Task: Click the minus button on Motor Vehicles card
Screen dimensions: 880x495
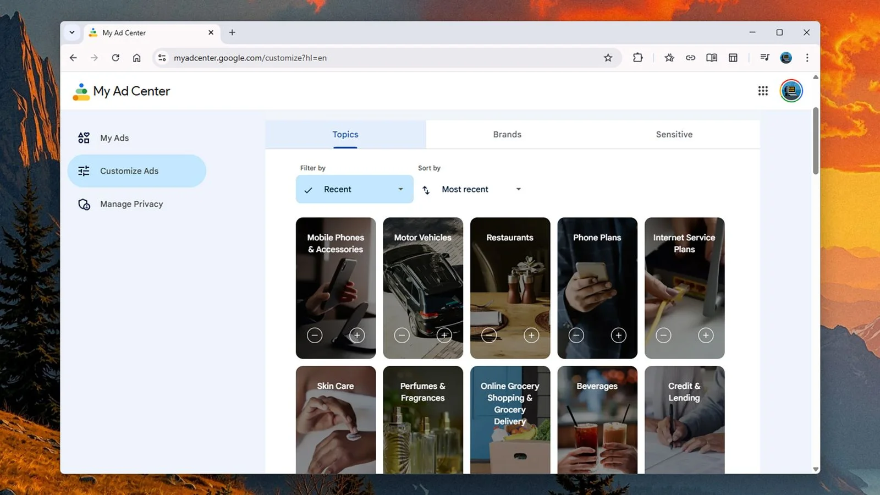Action: click(402, 335)
